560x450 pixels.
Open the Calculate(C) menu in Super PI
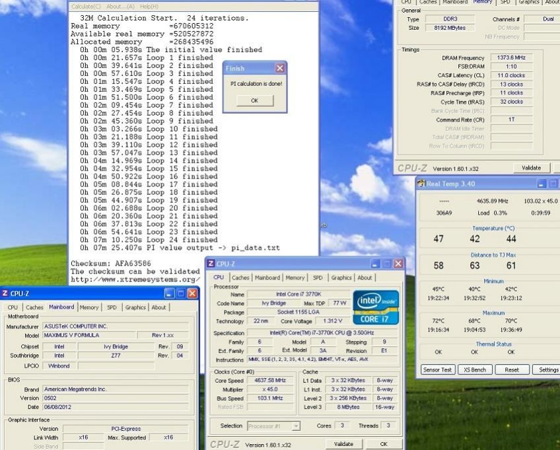[86, 7]
